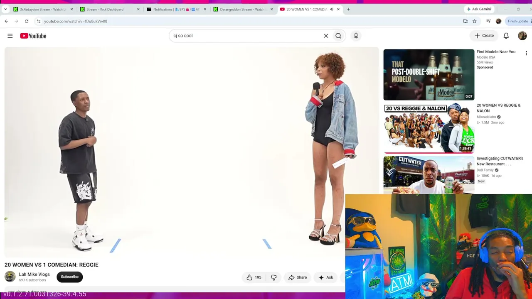Close the Notifications tab
Viewport: 532px width, 299px height.
(x=205, y=9)
